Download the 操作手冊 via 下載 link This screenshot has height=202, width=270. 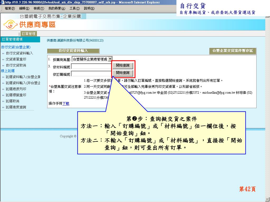(x=66, y=103)
